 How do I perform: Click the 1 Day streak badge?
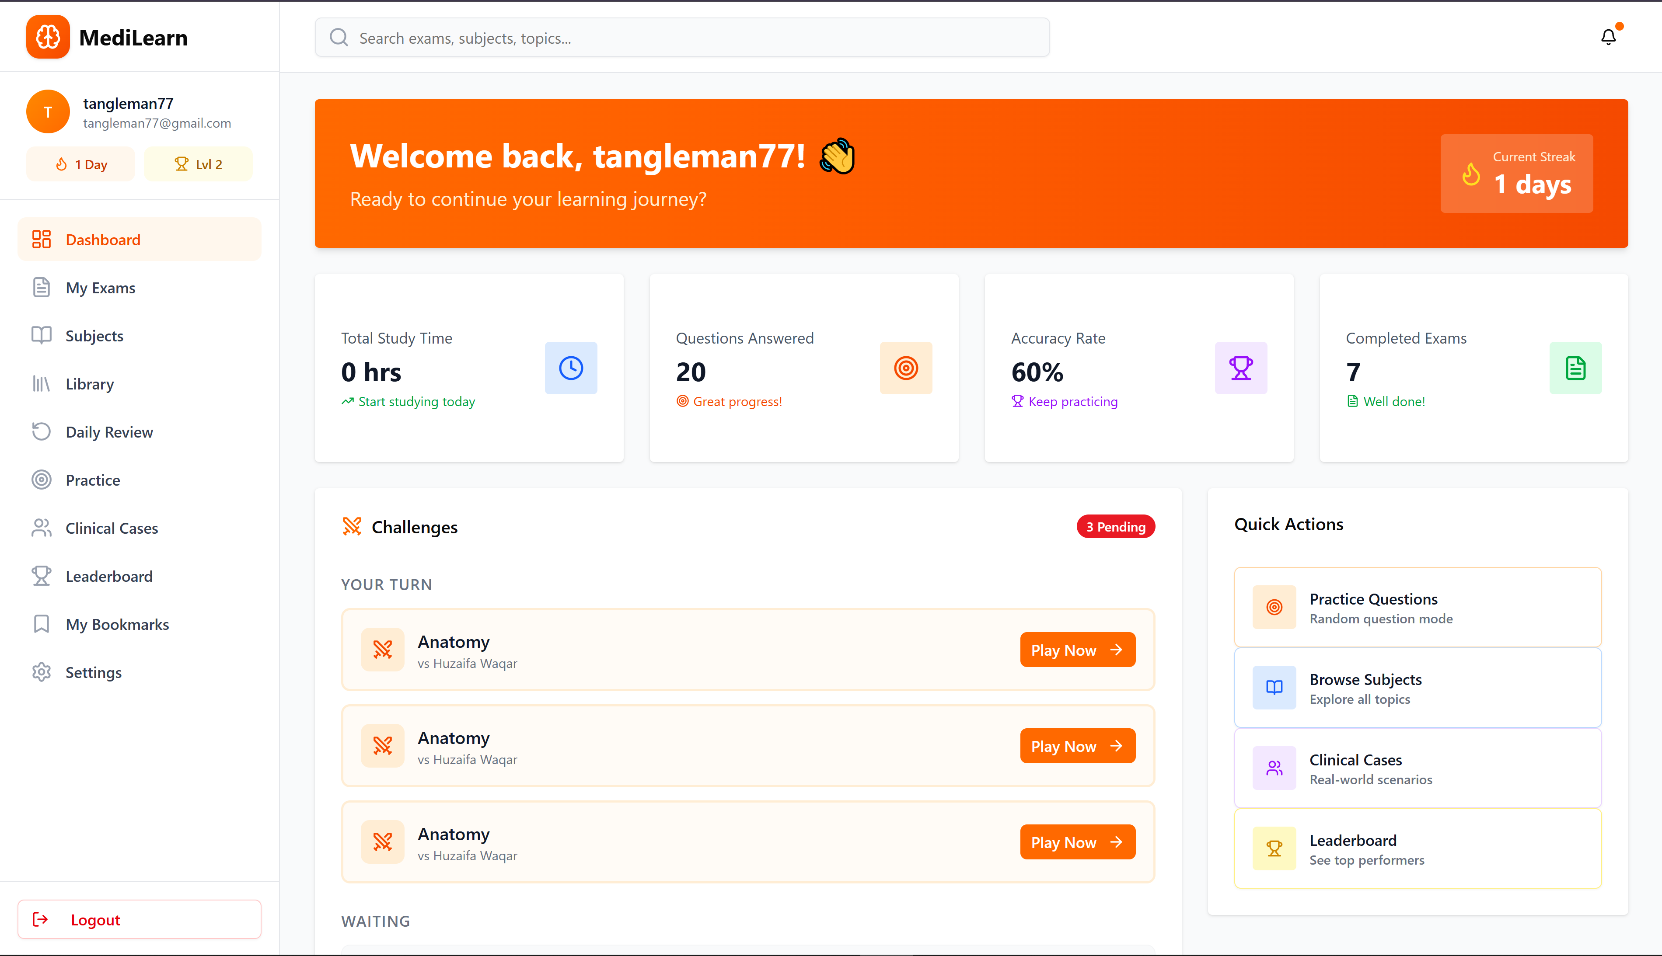[80, 163]
